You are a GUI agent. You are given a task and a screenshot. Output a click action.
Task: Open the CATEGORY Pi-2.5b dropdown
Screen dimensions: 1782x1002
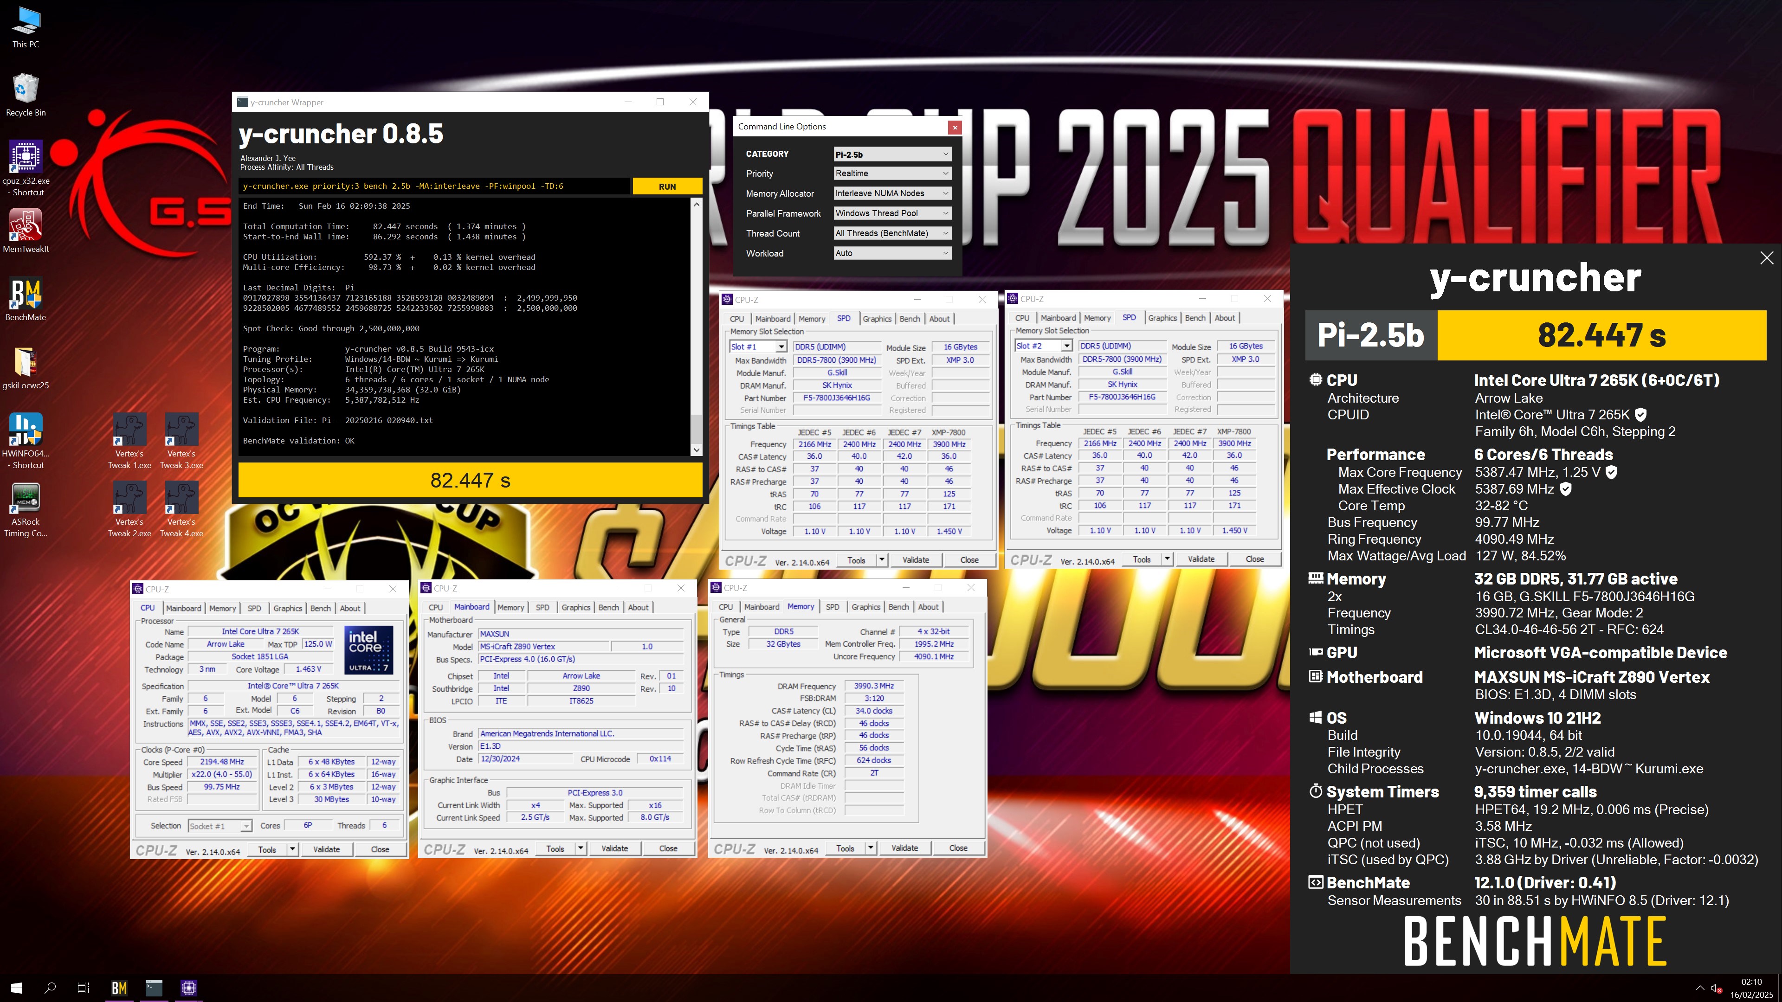coord(892,154)
